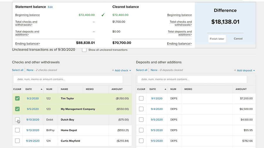Click Edit next to Statement balance

[x=50, y=7]
